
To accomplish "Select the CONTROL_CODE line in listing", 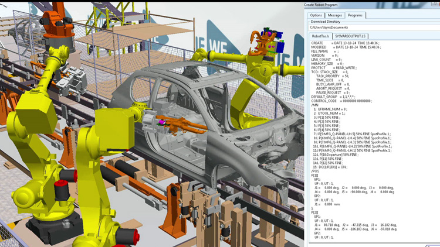I will pyautogui.click(x=341, y=101).
